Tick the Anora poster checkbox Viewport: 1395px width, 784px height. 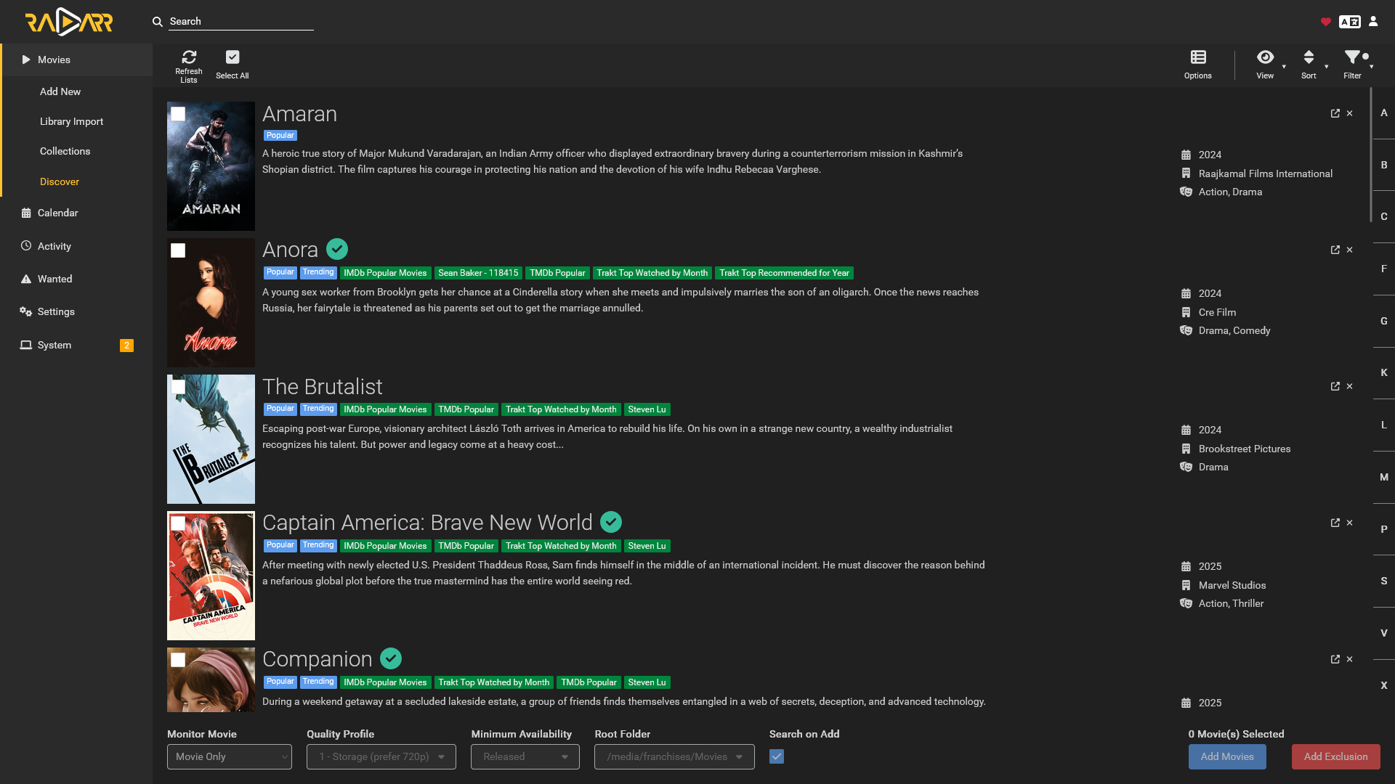tap(178, 250)
